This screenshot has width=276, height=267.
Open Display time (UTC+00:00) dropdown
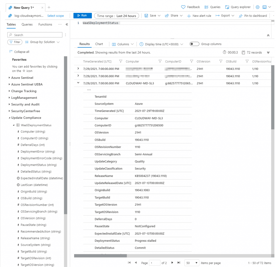point(161,44)
